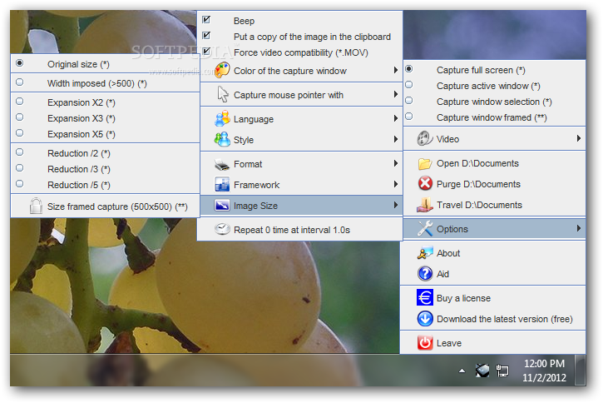
Task: Click the clock icon beside Repeat interval
Action: pos(222,229)
